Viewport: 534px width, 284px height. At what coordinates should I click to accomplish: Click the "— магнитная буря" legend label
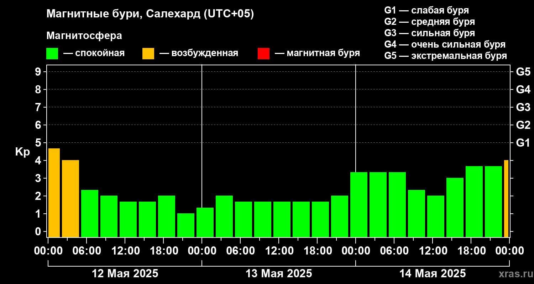[318, 53]
